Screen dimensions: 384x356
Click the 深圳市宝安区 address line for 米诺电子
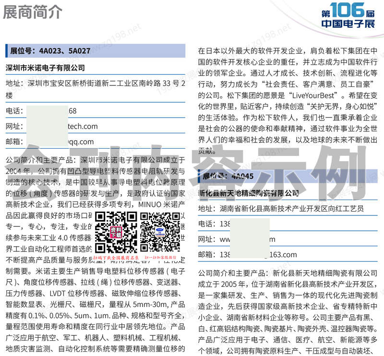click(95, 83)
